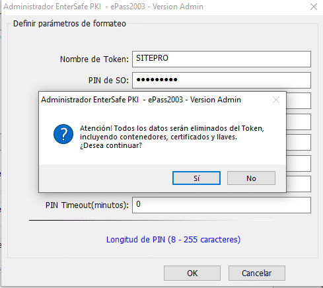Click the PIN de SO label
This screenshot has width=323, height=288.
(108, 81)
